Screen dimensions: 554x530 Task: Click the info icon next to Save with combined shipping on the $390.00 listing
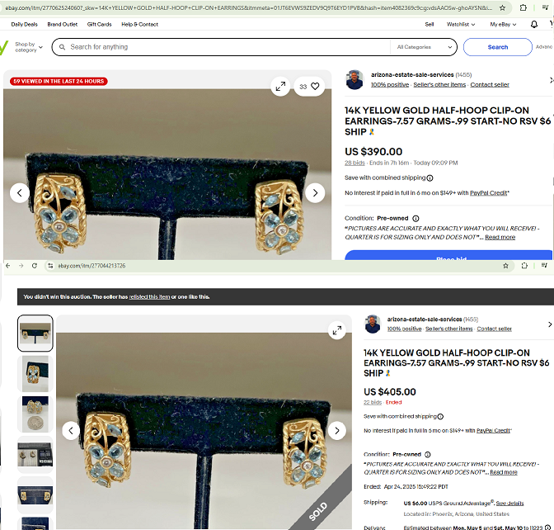pos(430,178)
